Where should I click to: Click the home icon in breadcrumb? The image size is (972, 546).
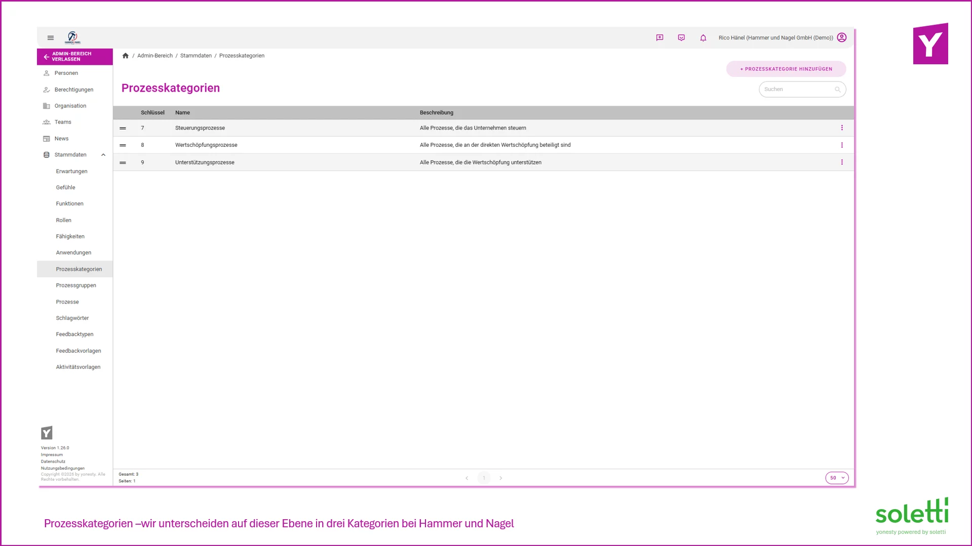(126, 56)
